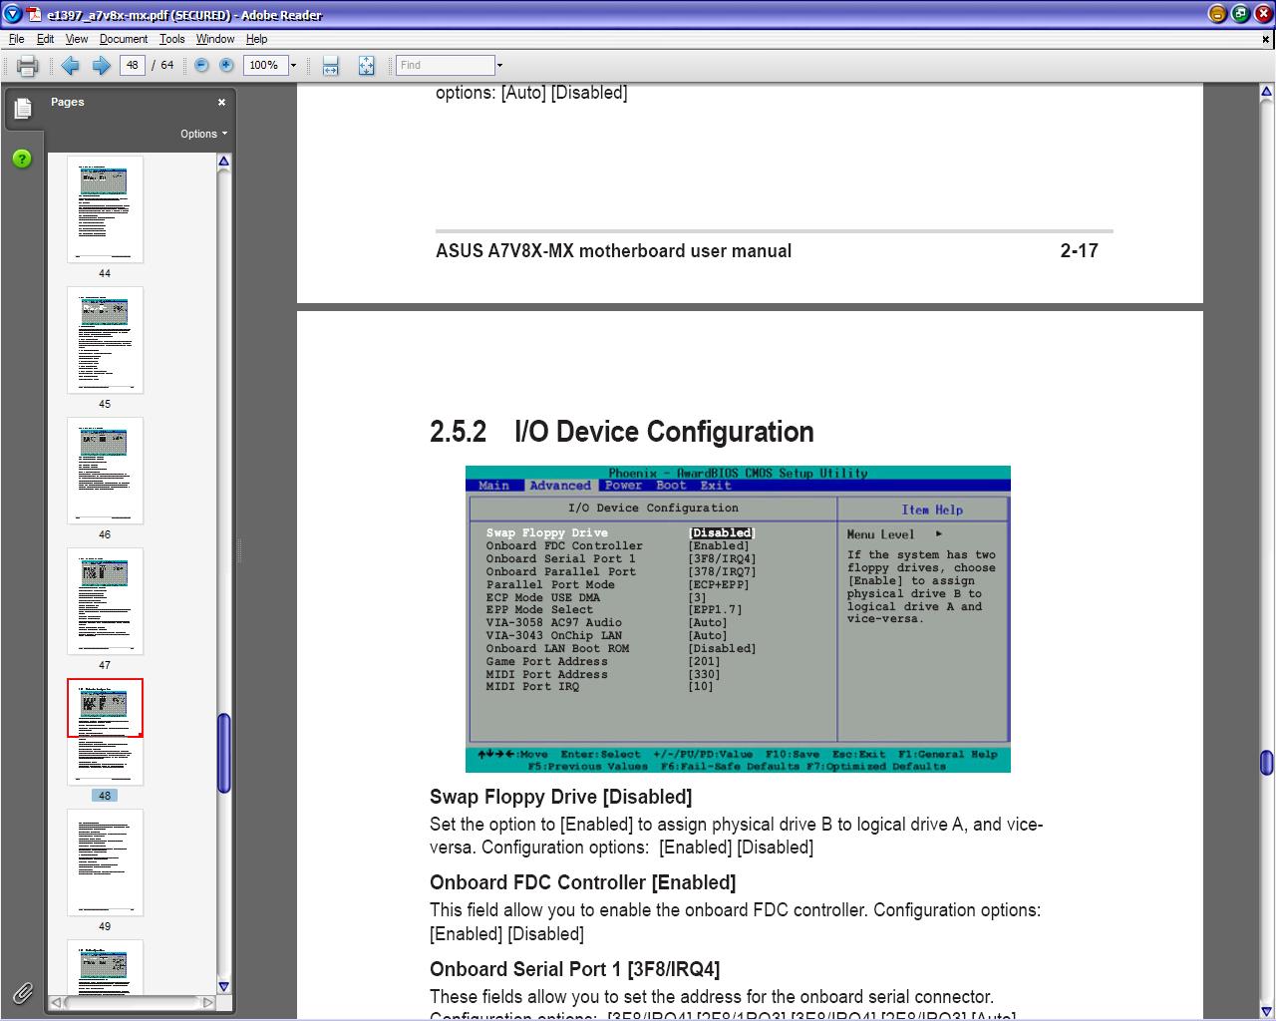The width and height of the screenshot is (1276, 1021).
Task: Open the Help menu
Action: (256, 39)
